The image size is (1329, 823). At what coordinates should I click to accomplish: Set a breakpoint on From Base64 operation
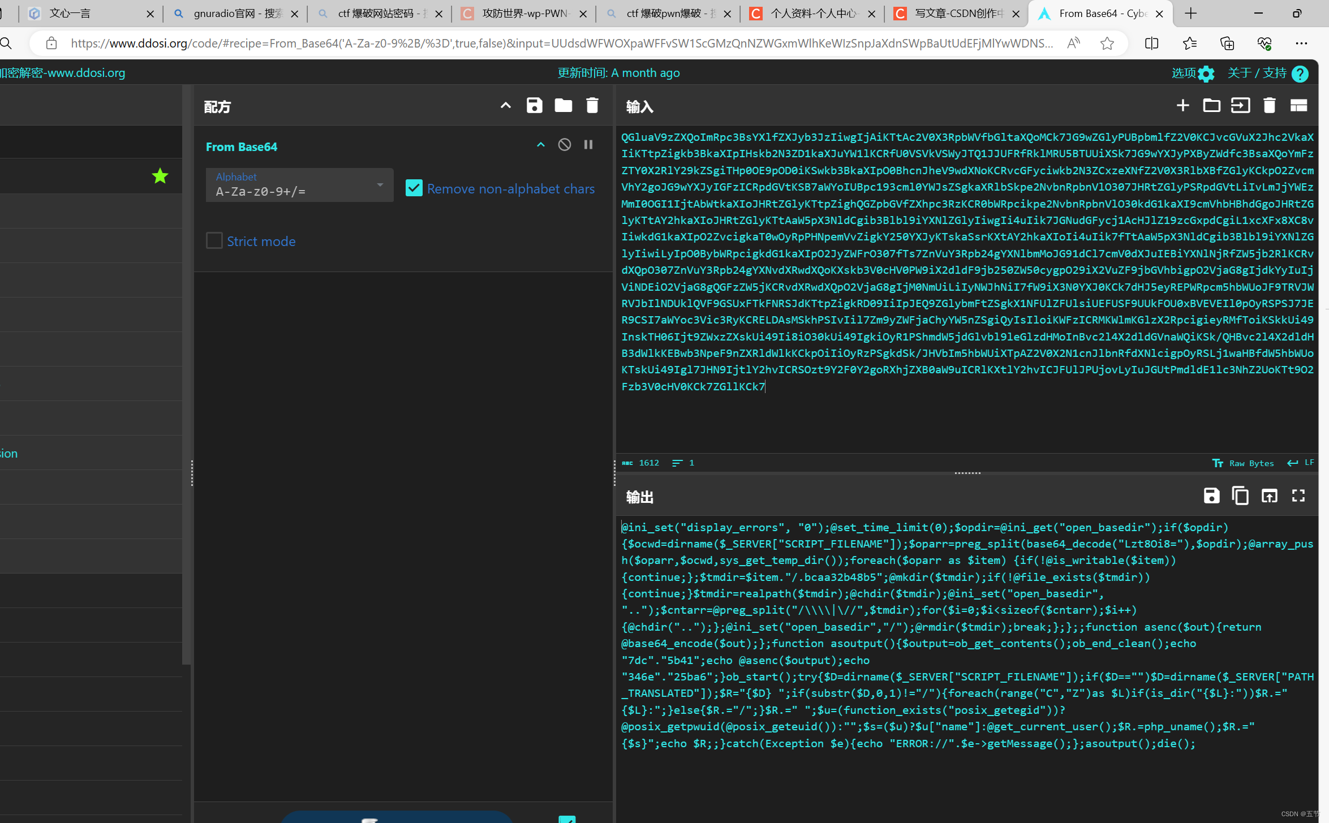pyautogui.click(x=588, y=144)
